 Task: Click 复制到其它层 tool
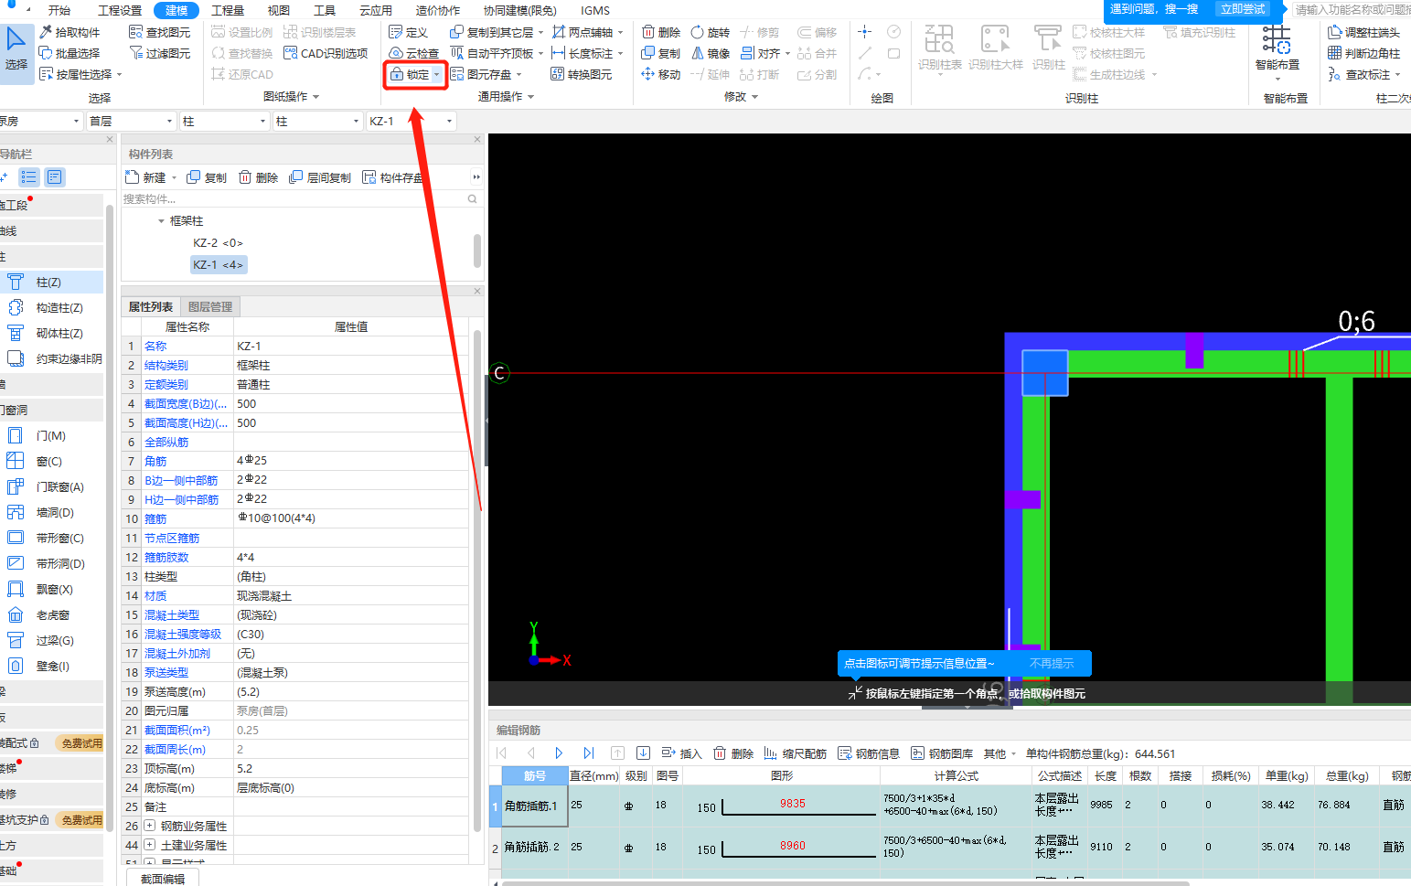(492, 32)
